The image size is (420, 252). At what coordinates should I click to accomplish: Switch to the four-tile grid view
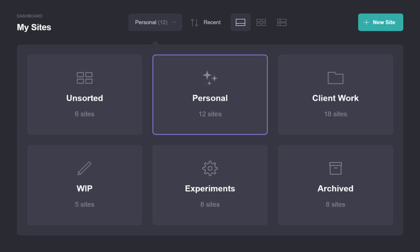tap(261, 22)
